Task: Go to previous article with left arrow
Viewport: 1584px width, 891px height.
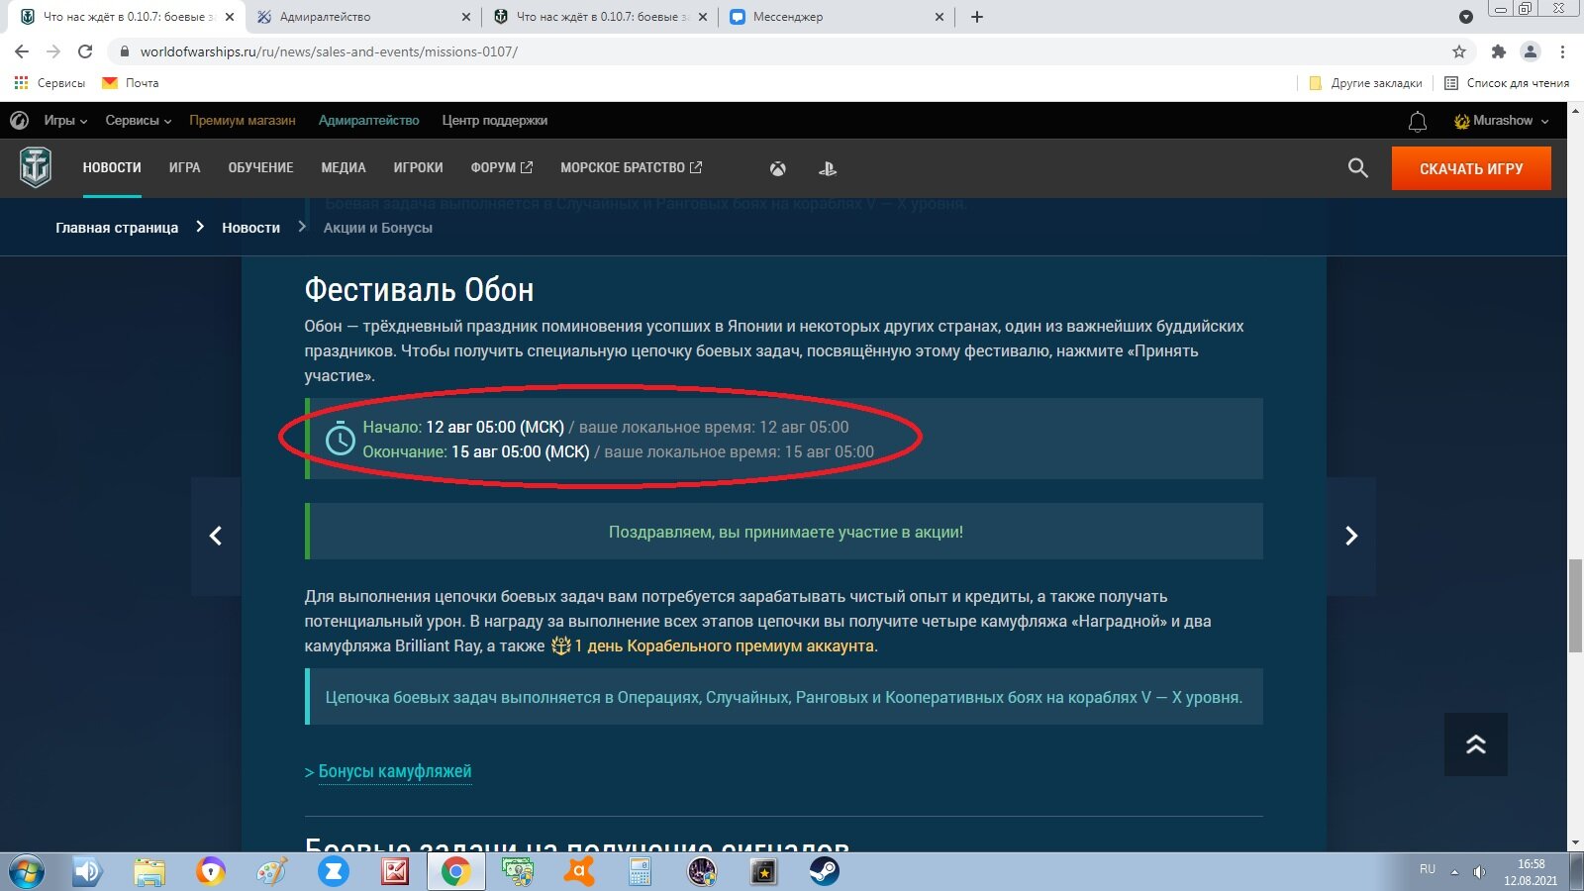Action: (216, 536)
